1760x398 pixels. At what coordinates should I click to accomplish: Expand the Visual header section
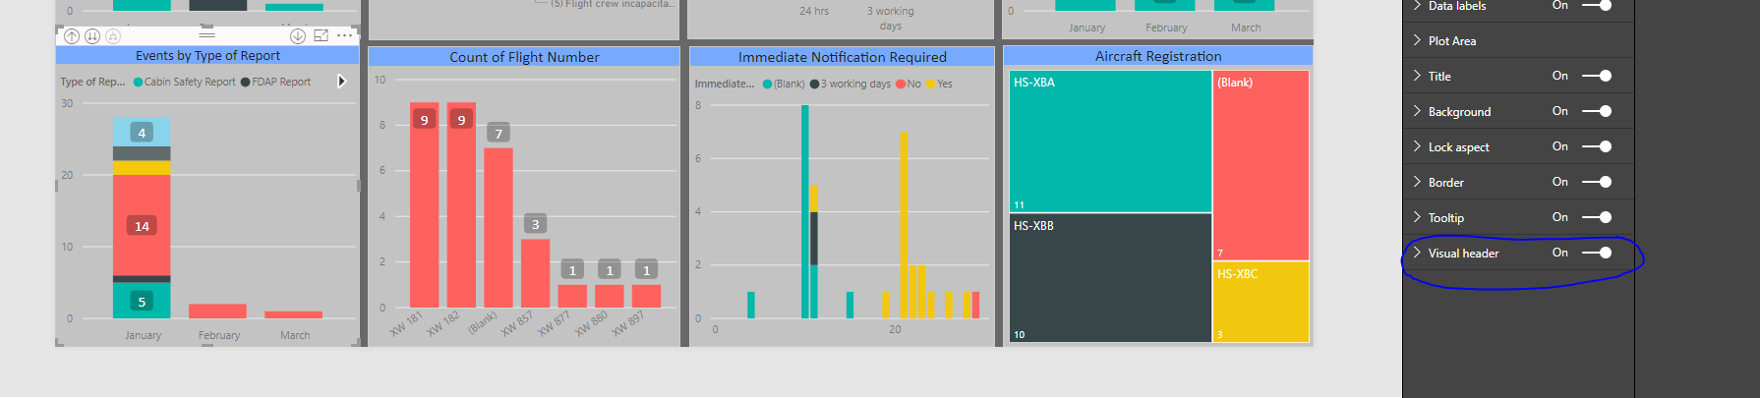tap(1417, 253)
